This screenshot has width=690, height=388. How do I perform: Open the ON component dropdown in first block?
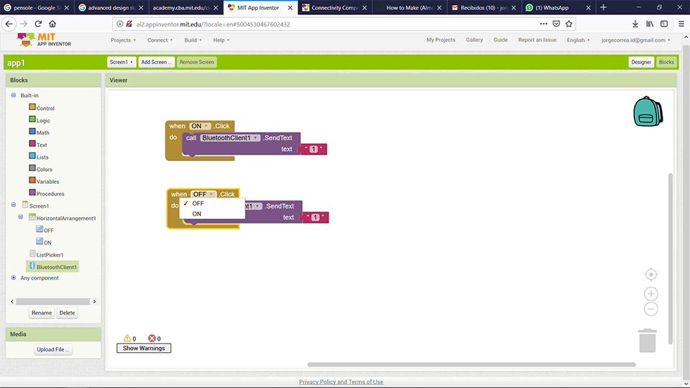(200, 126)
